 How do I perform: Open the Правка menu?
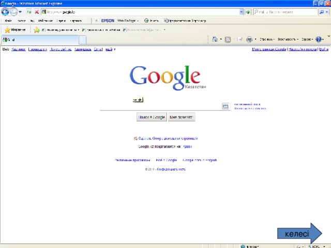point(21,21)
